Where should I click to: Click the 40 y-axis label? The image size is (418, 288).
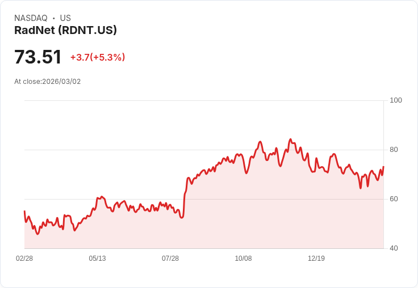point(394,248)
